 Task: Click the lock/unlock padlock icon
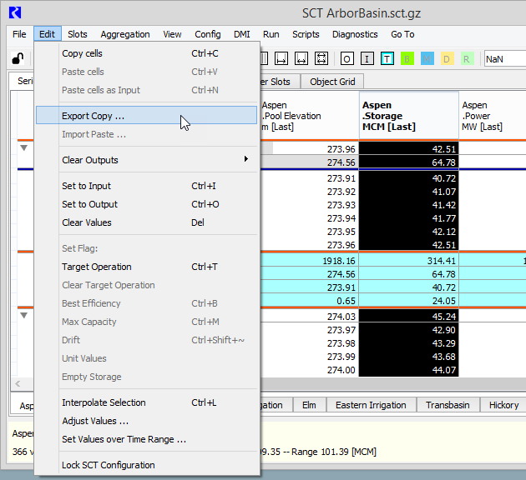(17, 59)
